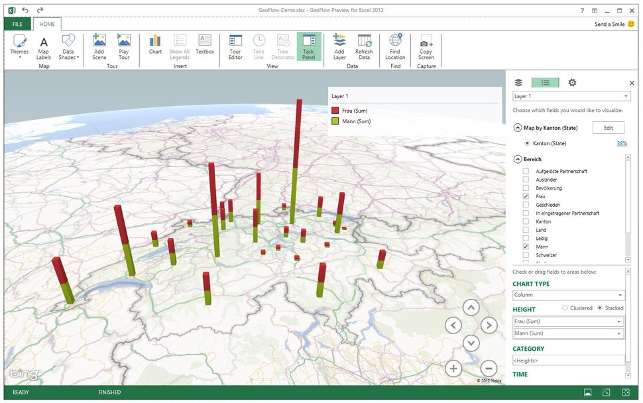
Task: Click the Edit button for map geography
Action: pos(608,128)
